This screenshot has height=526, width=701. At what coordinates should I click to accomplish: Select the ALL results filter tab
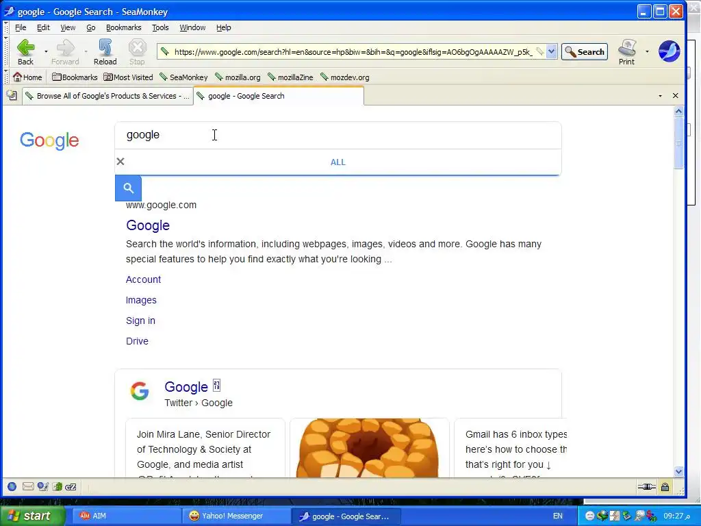pyautogui.click(x=338, y=162)
